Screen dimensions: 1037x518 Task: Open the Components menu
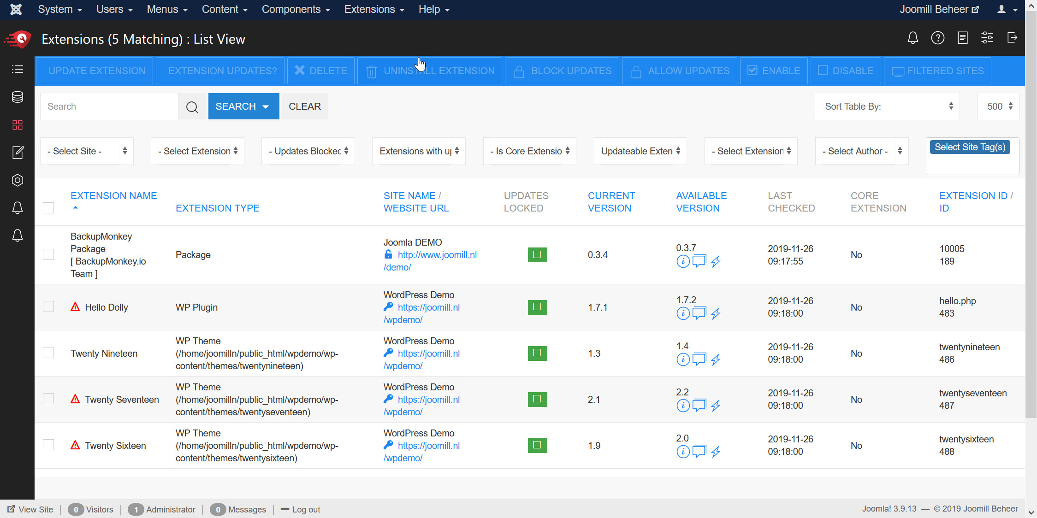296,10
